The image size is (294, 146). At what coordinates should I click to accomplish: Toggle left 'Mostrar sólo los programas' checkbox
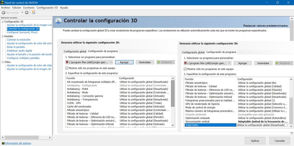tap(67, 68)
